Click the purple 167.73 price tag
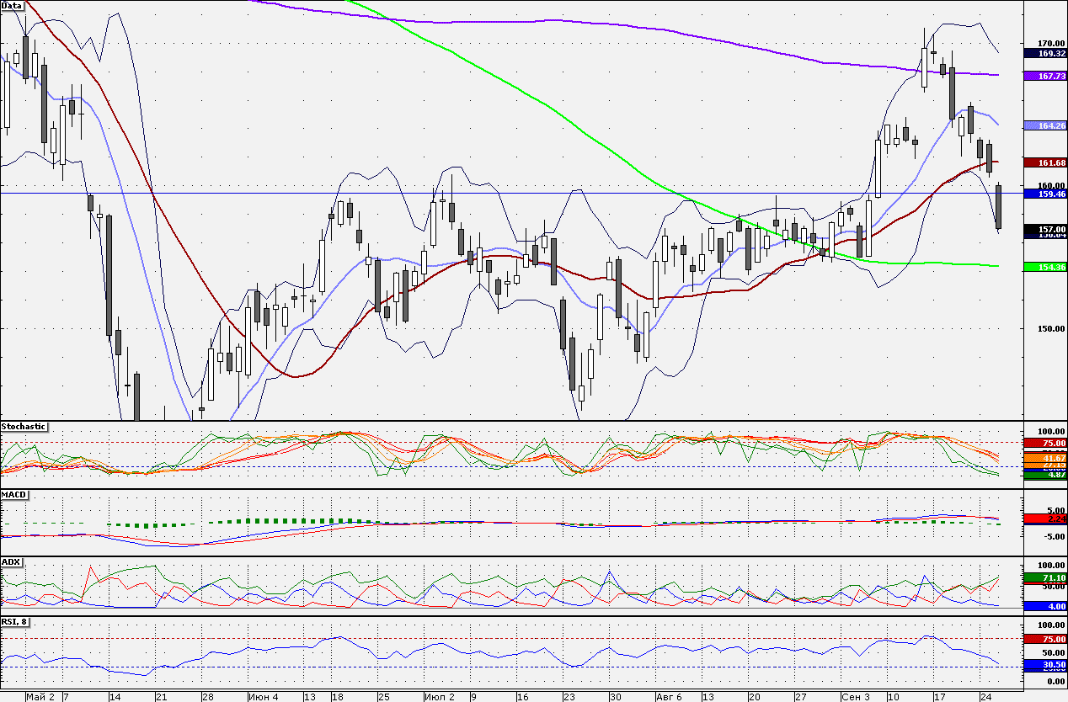Image resolution: width=1068 pixels, height=702 pixels. point(1045,76)
